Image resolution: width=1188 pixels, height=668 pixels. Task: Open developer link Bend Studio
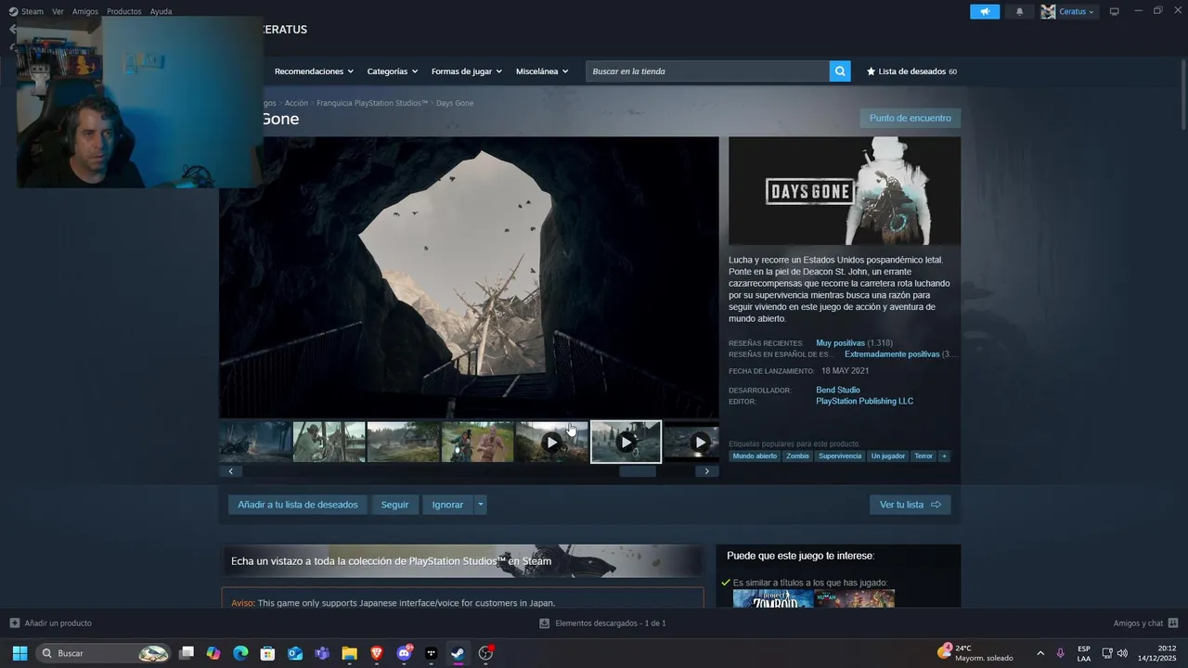tap(838, 390)
